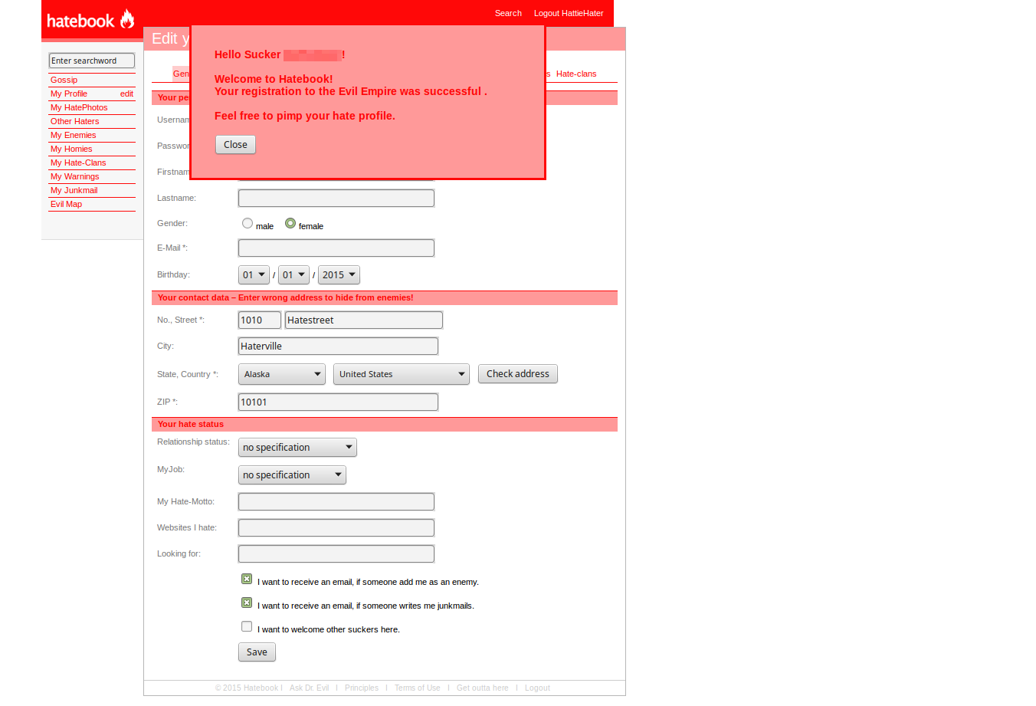This screenshot has width=1036, height=706.
Task: Select the female gender radio button
Action: point(290,223)
